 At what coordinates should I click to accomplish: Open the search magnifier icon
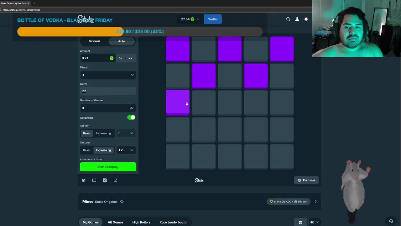[288, 19]
